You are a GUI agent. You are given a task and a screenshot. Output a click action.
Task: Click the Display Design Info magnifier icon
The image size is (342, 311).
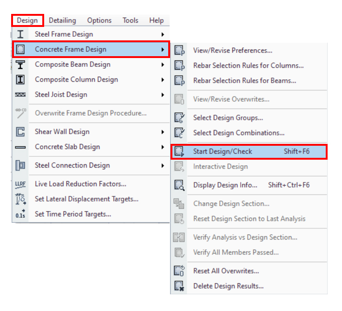pos(179,185)
